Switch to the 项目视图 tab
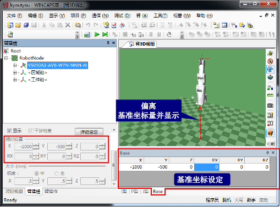The width and height of the screenshot is (280, 207). (x=14, y=192)
